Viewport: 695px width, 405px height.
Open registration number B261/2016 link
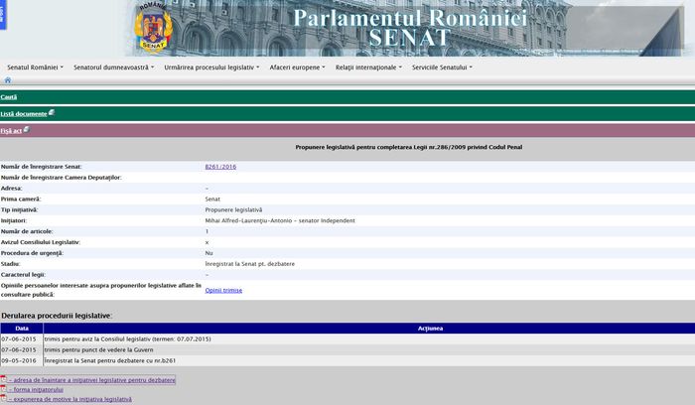[220, 167]
